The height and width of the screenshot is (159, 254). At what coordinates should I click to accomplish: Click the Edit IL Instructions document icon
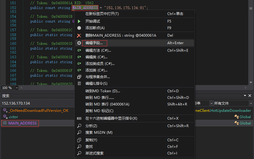click(79, 84)
